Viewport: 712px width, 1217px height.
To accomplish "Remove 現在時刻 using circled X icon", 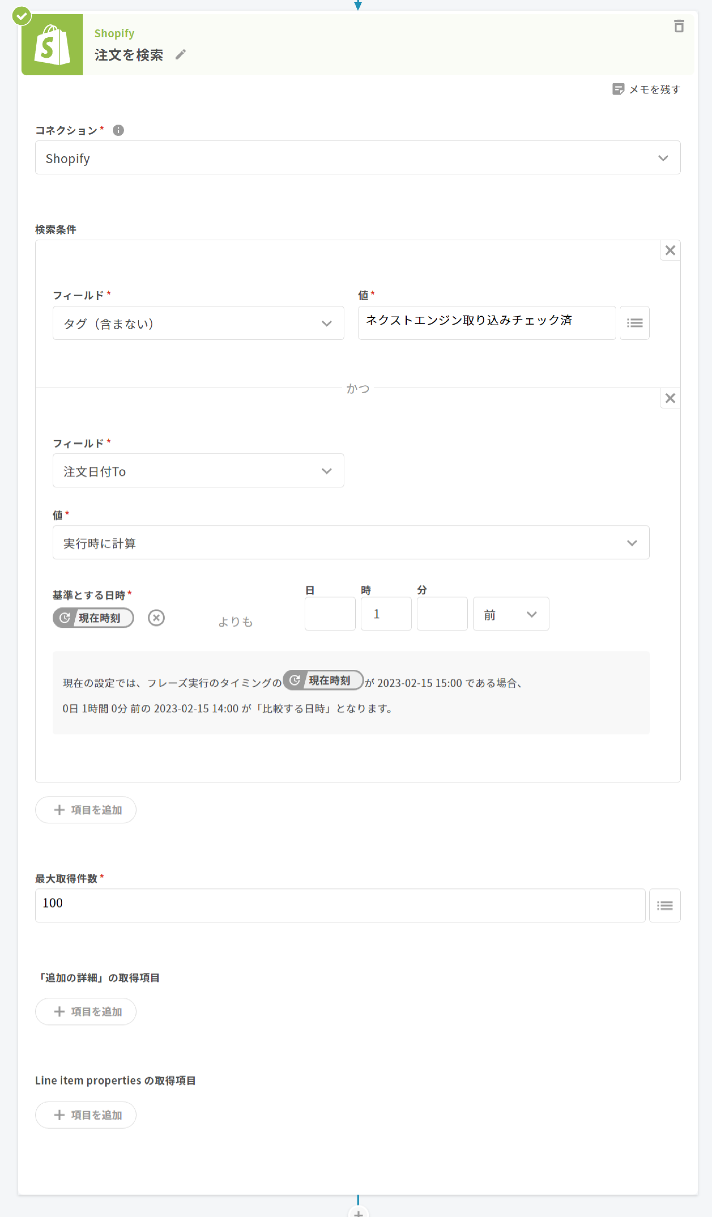I will (156, 618).
